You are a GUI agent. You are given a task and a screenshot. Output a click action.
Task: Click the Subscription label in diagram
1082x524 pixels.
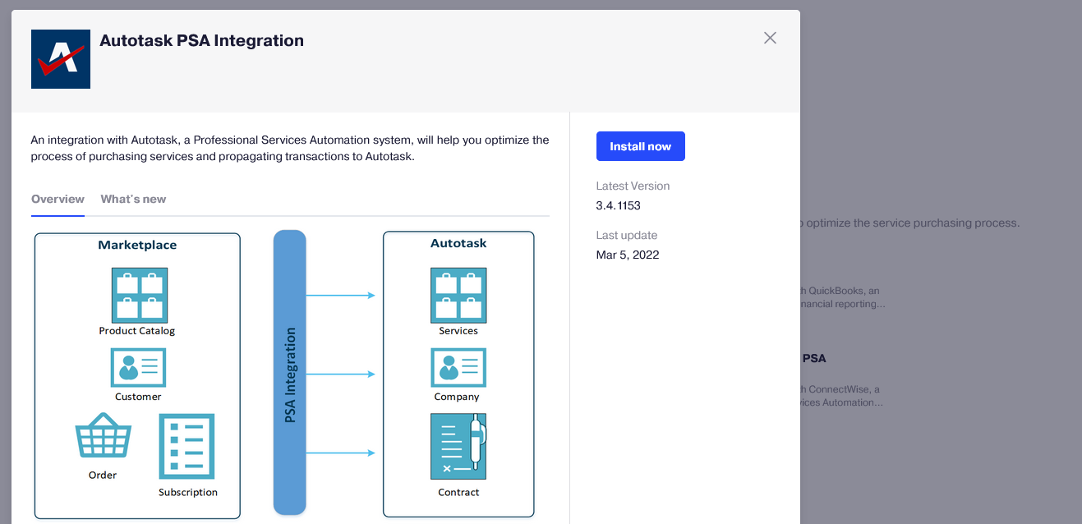click(188, 493)
